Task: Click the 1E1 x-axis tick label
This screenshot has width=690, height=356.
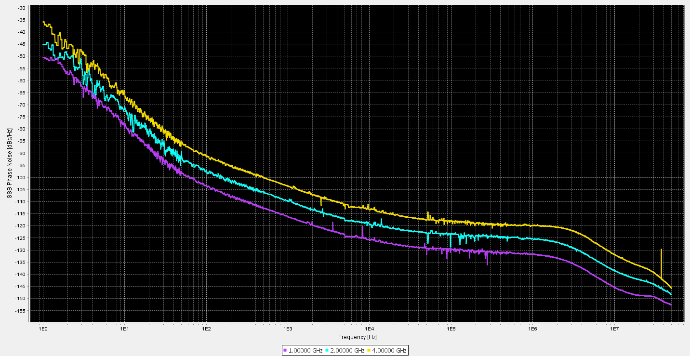Action: click(x=124, y=329)
